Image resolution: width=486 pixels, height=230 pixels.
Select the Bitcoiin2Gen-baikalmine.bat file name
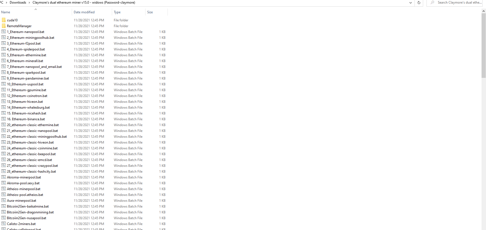28,206
